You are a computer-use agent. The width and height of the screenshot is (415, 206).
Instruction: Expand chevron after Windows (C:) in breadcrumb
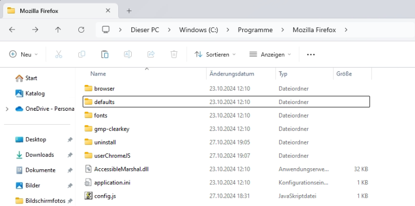pyautogui.click(x=228, y=30)
